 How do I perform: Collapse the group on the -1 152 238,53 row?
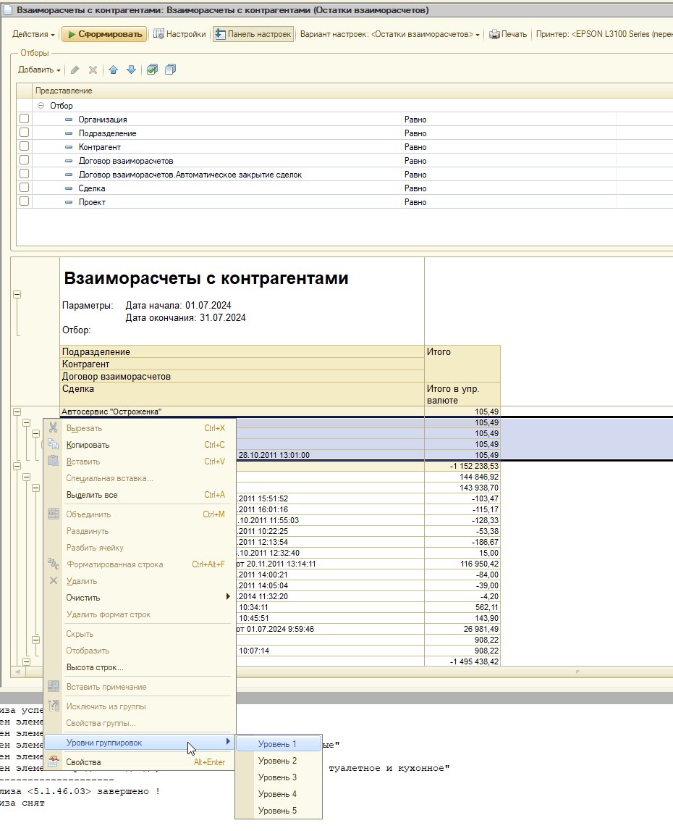click(x=17, y=467)
